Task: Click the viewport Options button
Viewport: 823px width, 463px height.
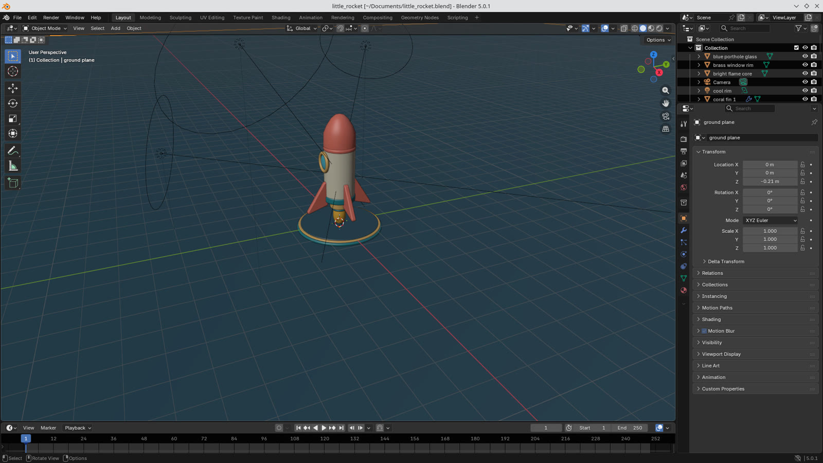Action: coord(658,40)
